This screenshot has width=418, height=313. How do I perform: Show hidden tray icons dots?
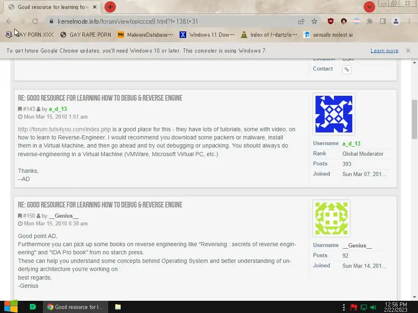[344, 307]
